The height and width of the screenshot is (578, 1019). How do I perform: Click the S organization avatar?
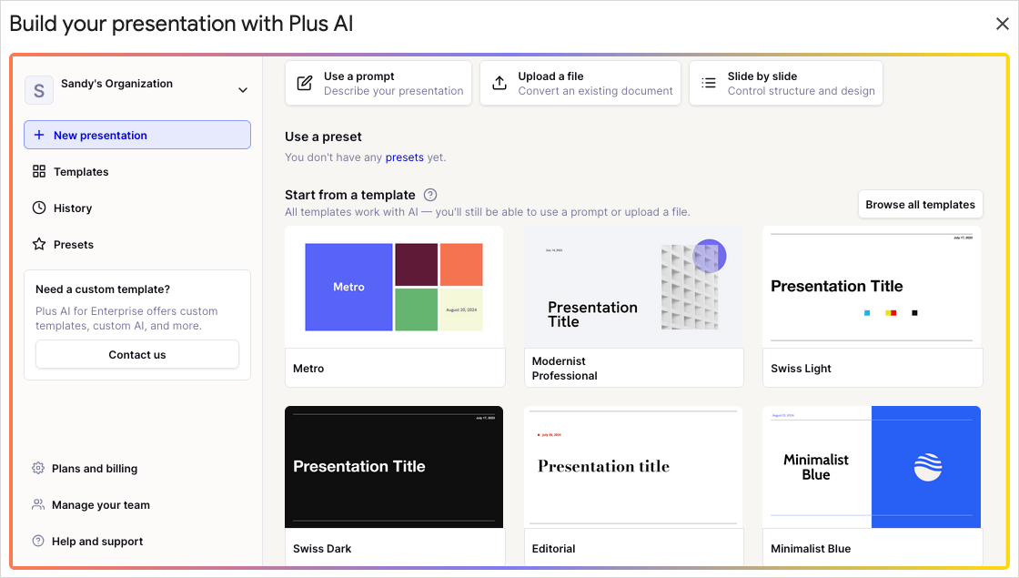point(39,90)
